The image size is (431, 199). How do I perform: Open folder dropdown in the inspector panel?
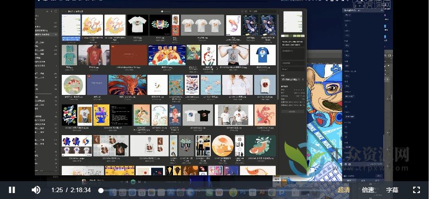(x=291, y=79)
